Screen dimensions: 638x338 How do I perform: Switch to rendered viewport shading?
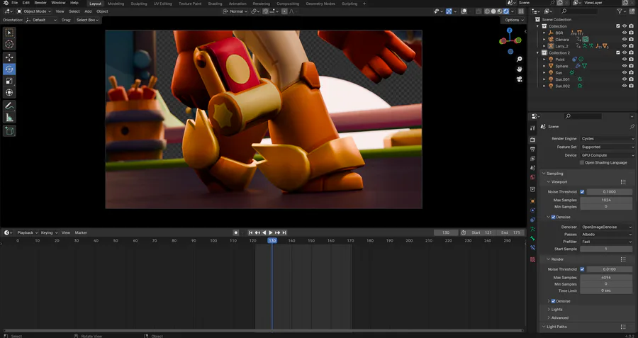click(506, 11)
